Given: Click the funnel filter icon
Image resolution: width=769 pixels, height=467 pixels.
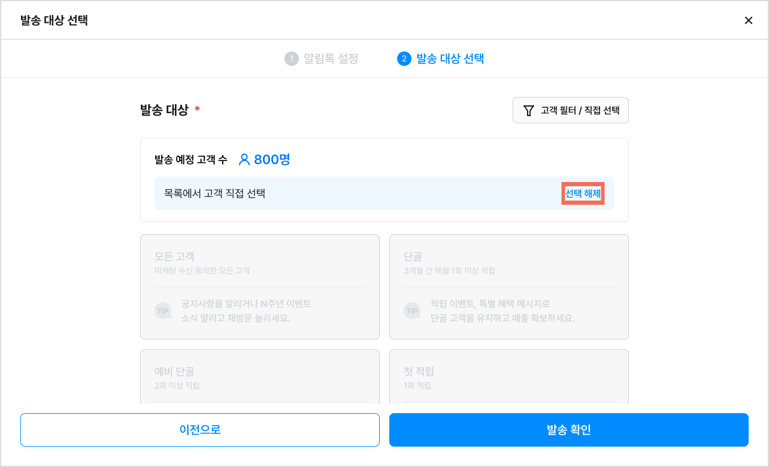Looking at the screenshot, I should point(528,111).
